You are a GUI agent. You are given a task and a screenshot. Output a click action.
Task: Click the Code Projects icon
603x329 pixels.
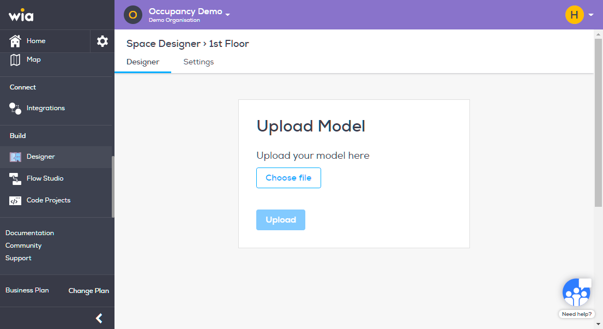(x=15, y=200)
